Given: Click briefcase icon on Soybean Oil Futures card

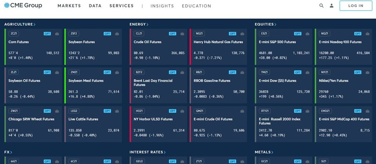Looking at the screenshot, I should click(x=57, y=72).
